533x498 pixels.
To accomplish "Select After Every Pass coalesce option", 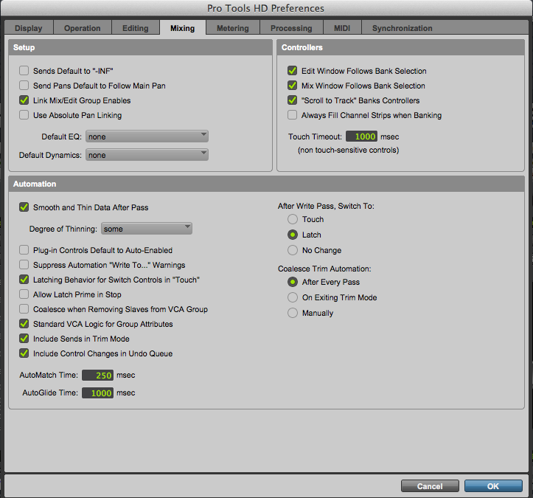I will click(293, 282).
